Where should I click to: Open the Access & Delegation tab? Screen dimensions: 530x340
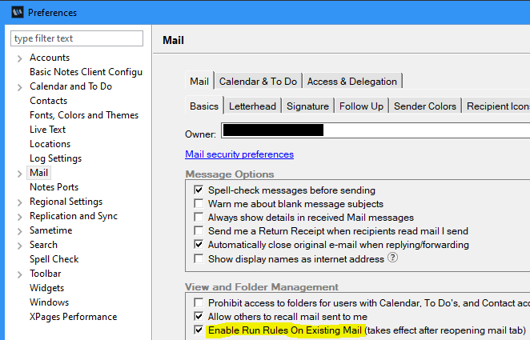351,81
